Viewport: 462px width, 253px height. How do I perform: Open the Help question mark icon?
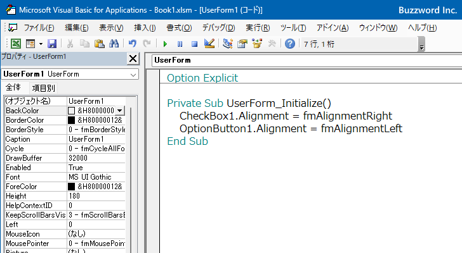pos(290,44)
